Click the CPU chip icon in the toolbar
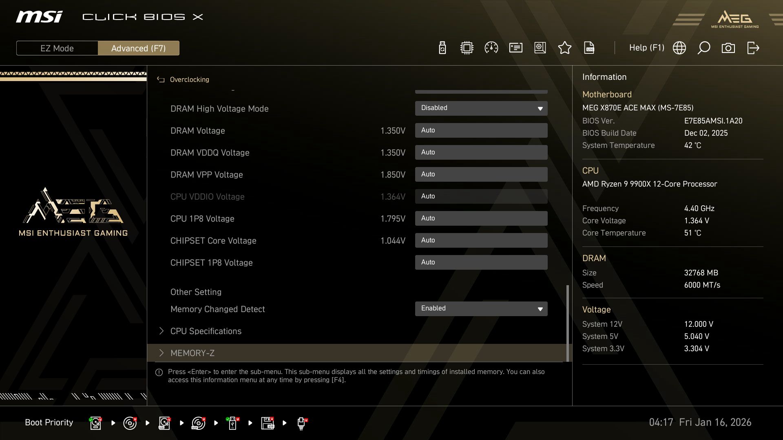The width and height of the screenshot is (783, 440). [x=466, y=48]
